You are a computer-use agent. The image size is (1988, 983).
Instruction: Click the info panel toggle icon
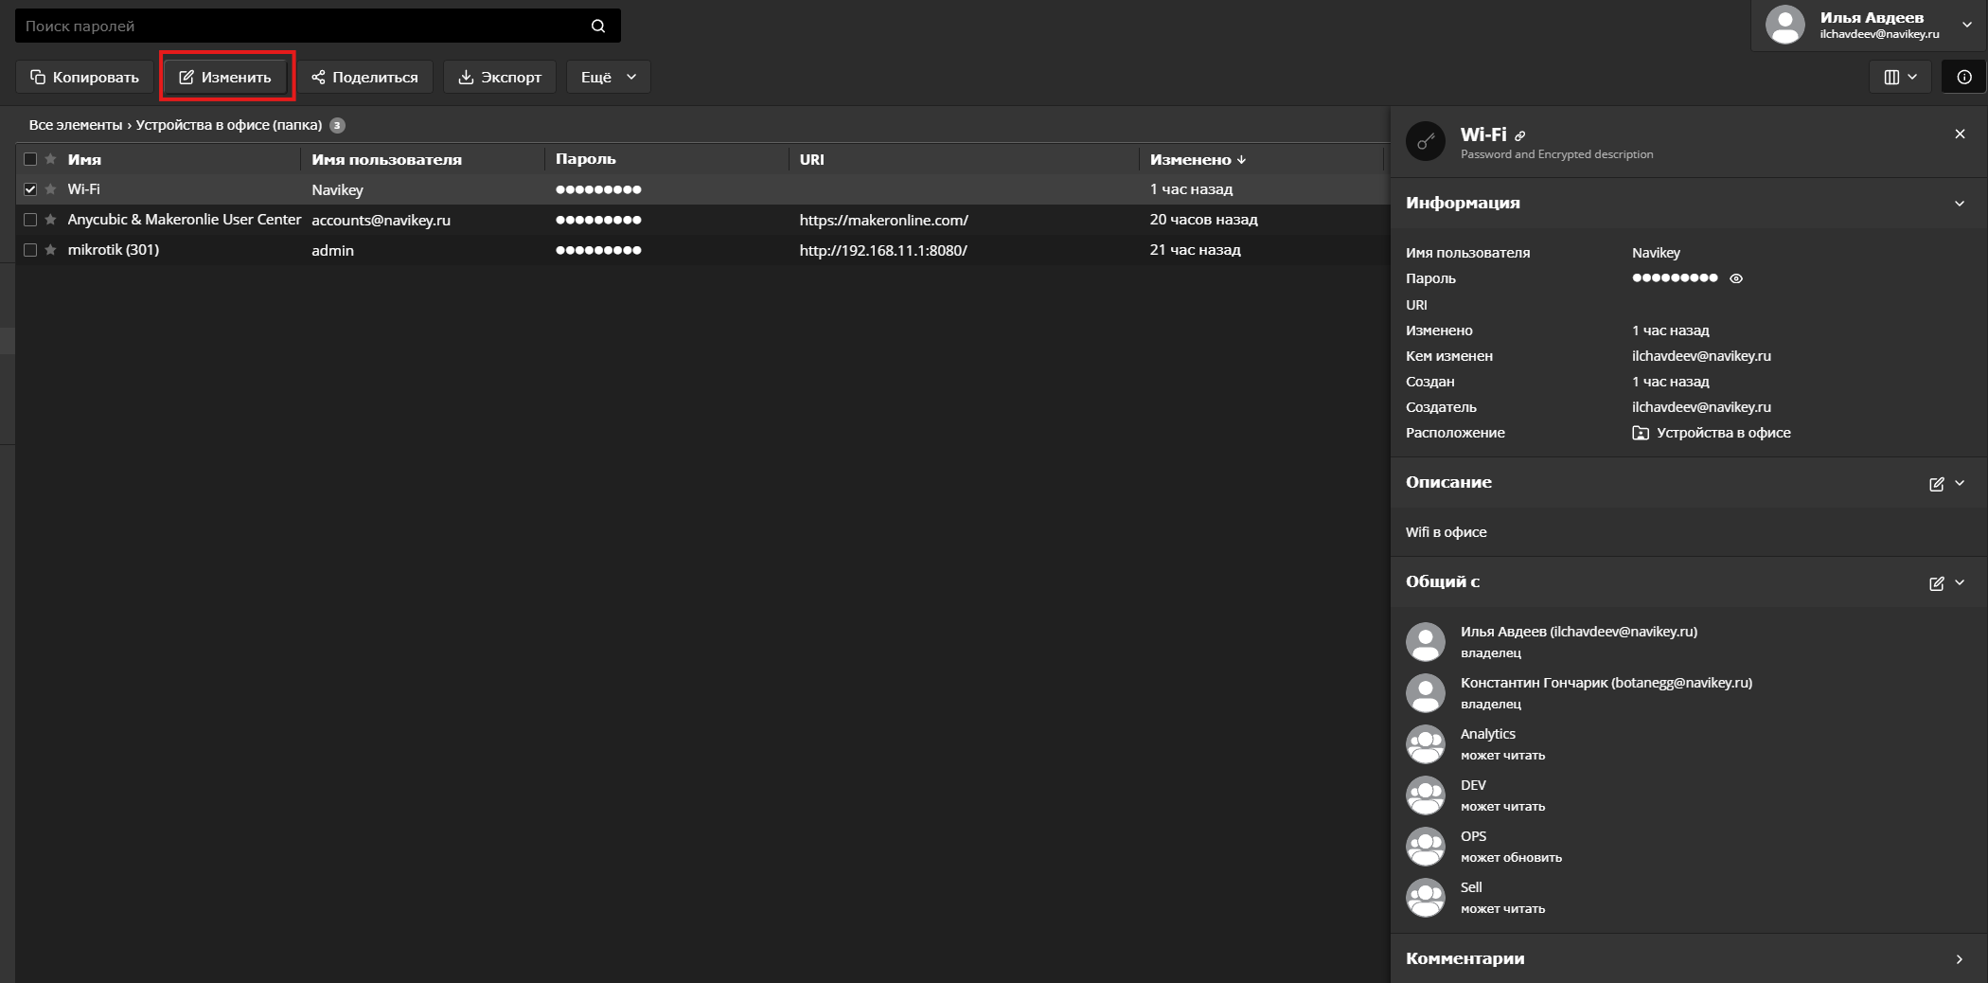[1964, 78]
